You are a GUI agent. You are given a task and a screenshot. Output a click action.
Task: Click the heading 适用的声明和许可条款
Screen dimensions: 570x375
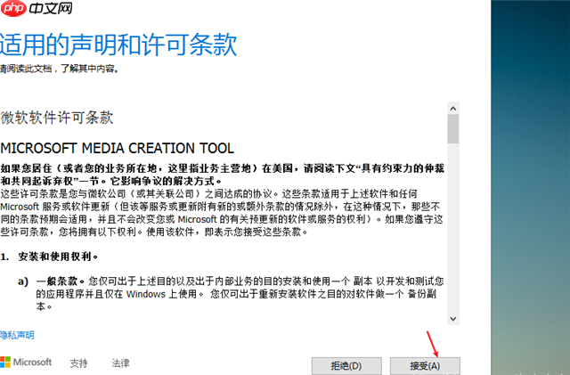coord(118,45)
